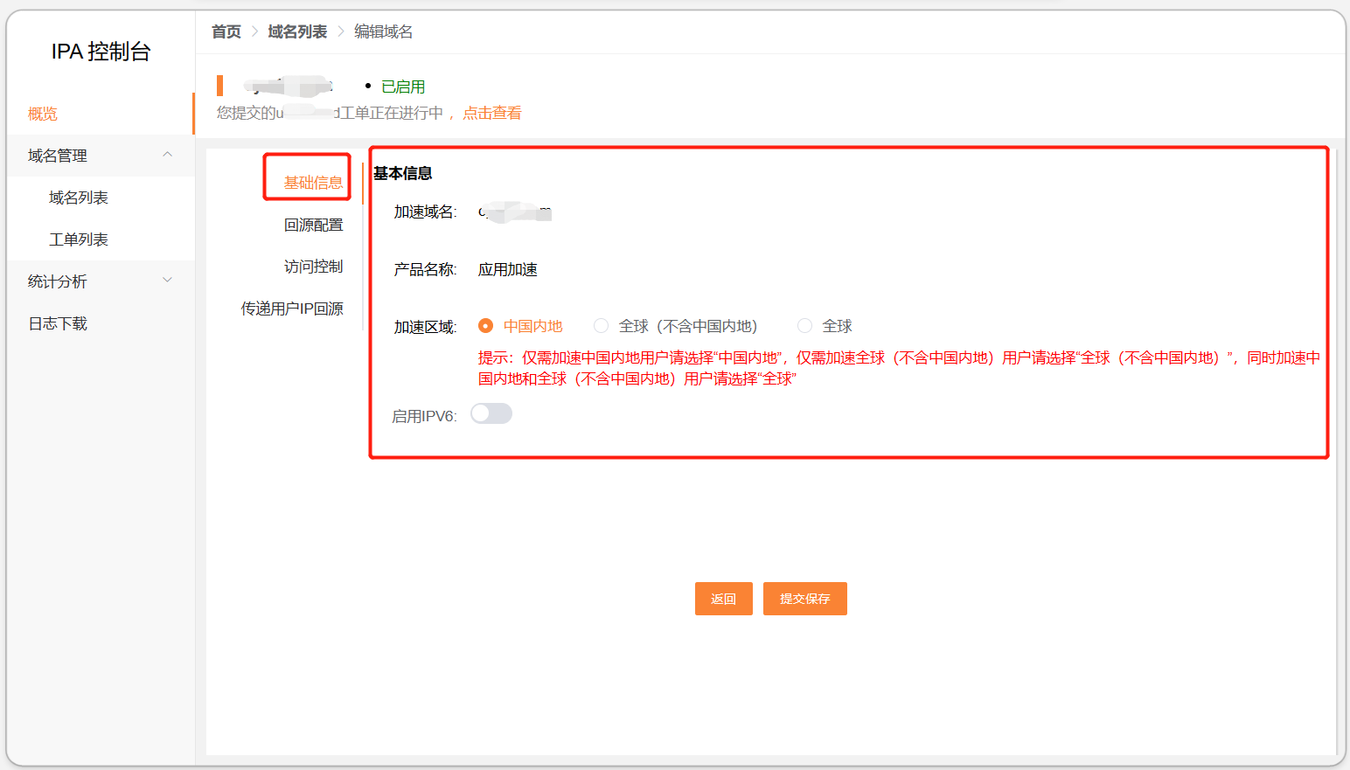Open the 访问控制 tab
1350x770 pixels.
313,267
